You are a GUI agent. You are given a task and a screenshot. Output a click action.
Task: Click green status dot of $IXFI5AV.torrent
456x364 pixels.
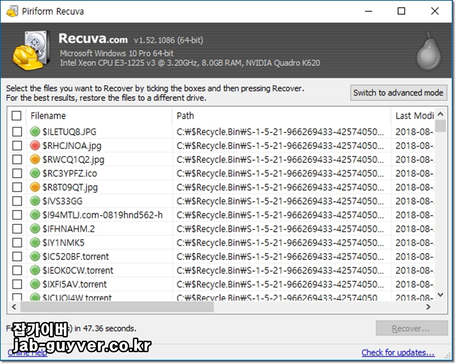[35, 284]
